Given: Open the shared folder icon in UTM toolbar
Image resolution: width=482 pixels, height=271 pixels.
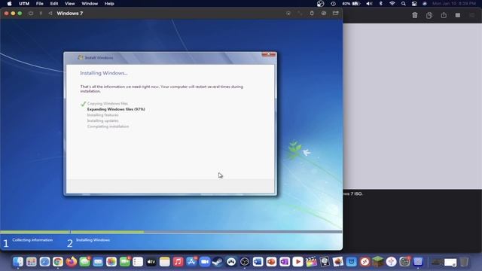Looking at the screenshot, I should tap(335, 14).
